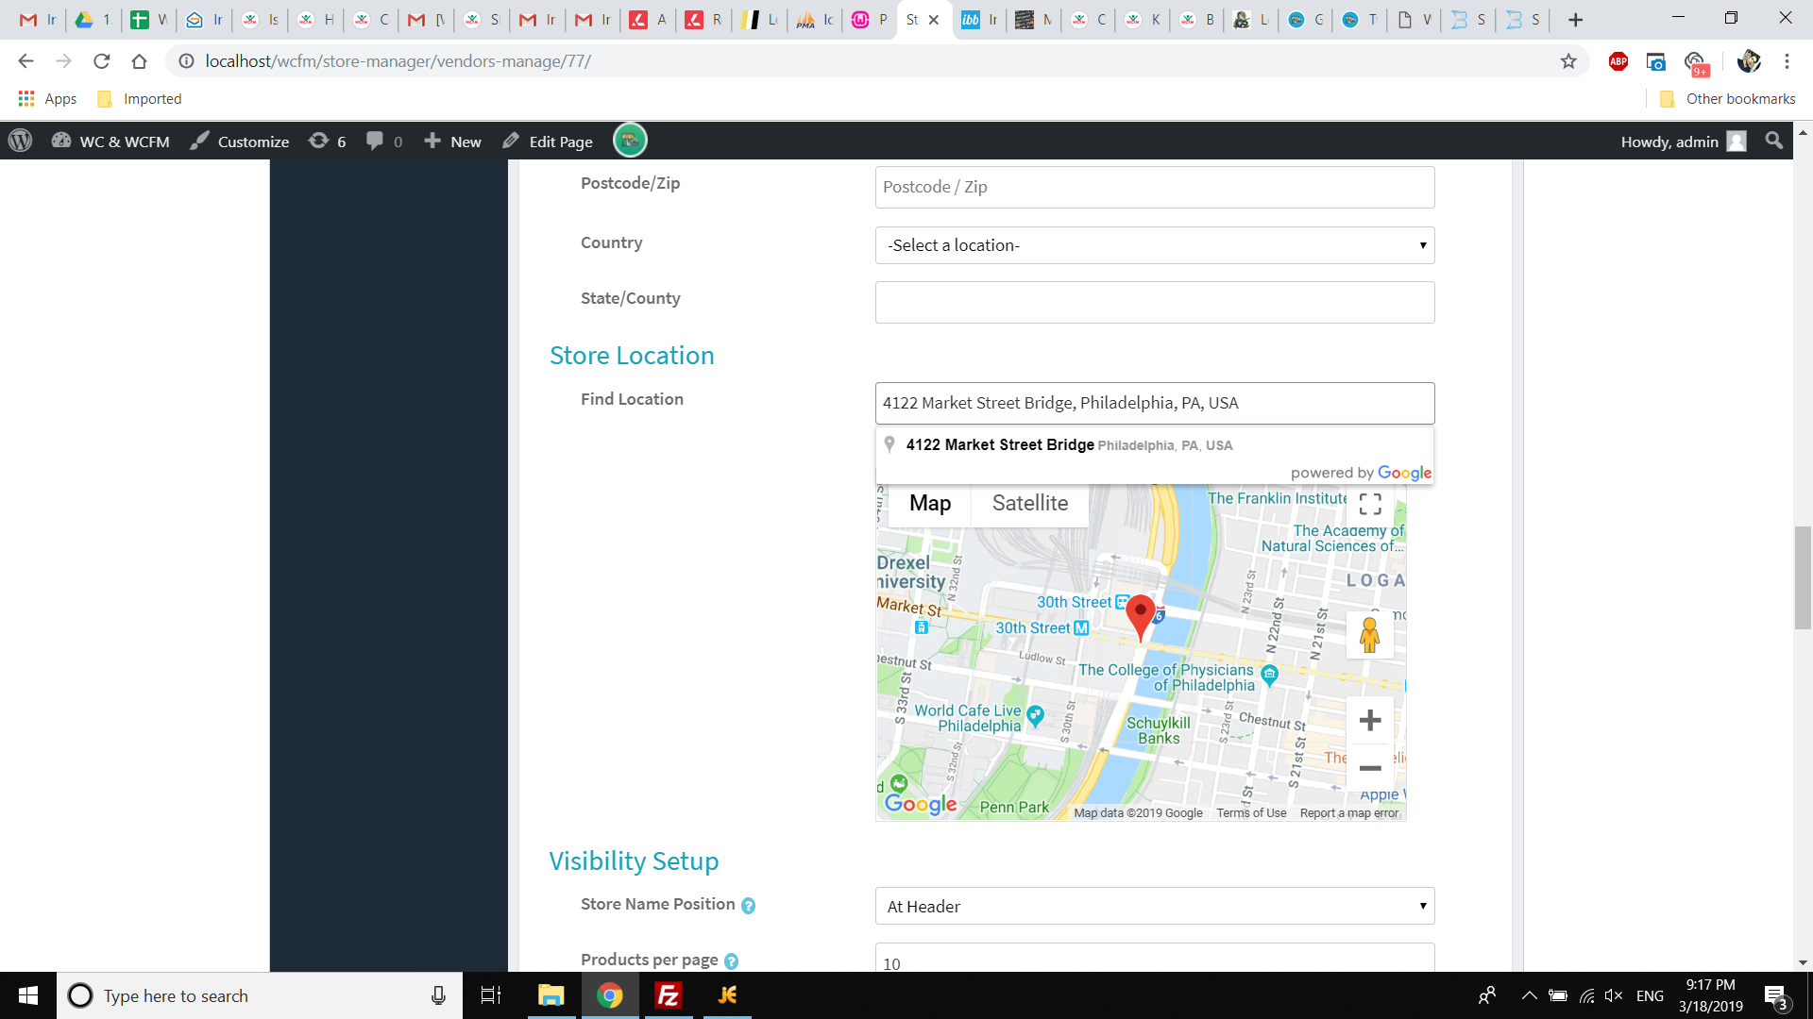The height and width of the screenshot is (1019, 1813).
Task: Open the Windows Start menu
Action: pyautogui.click(x=28, y=995)
